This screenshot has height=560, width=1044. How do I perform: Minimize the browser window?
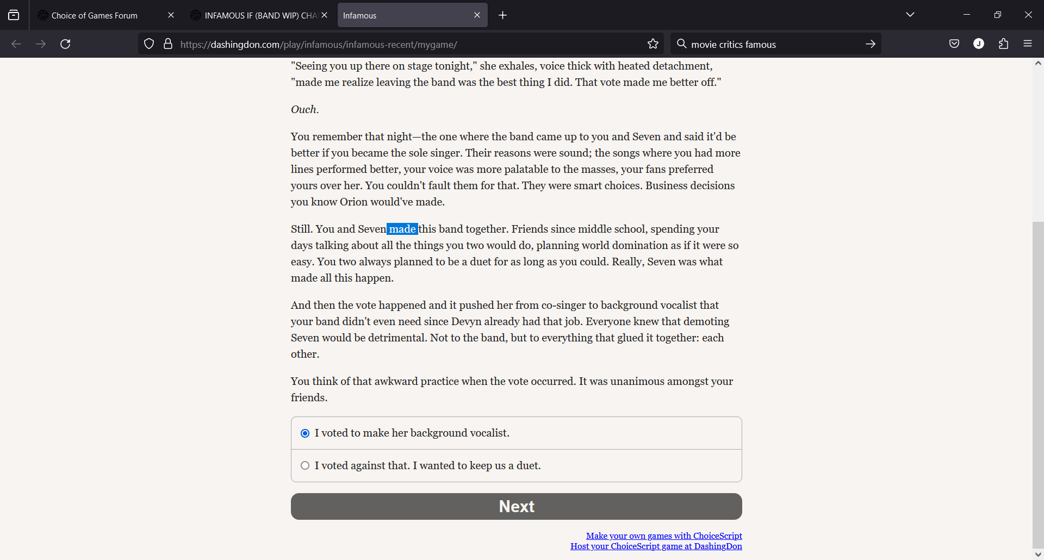pos(966,15)
